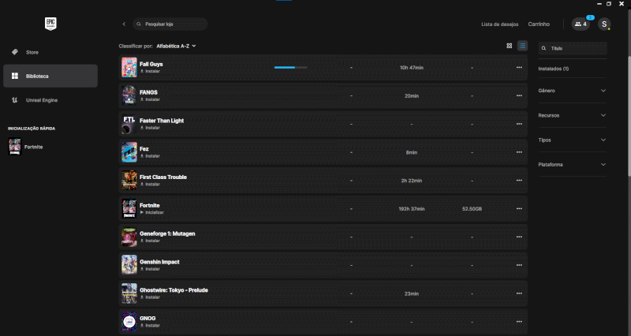Click the Título filter input field

click(577, 48)
